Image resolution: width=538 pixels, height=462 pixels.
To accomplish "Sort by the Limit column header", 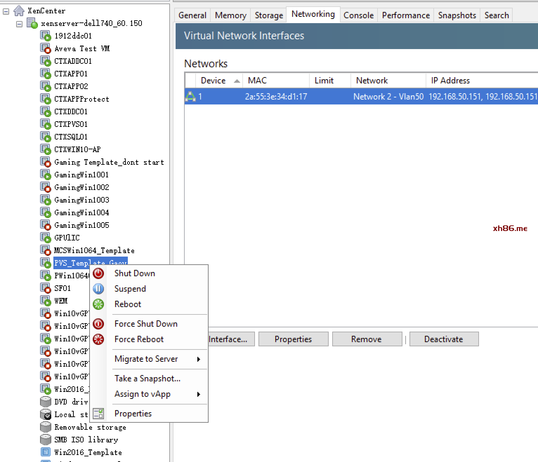I will click(x=330, y=81).
